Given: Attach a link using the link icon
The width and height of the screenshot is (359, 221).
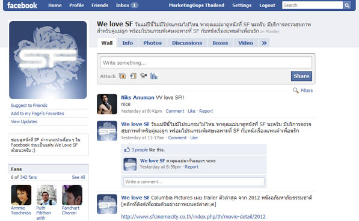Looking at the screenshot, I should (133, 76).
